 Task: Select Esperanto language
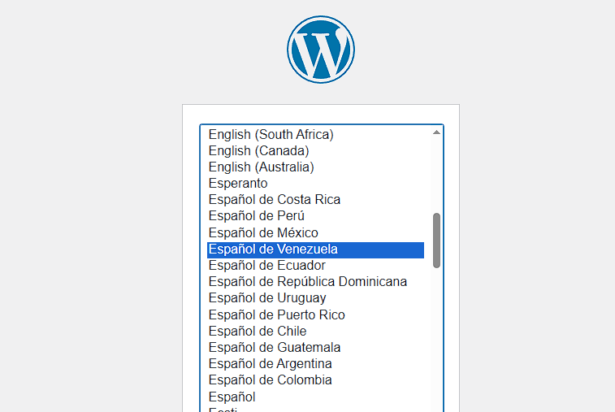tap(238, 184)
